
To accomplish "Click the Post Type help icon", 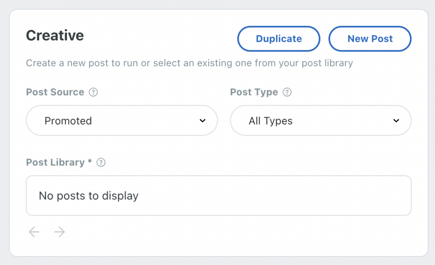I will (x=287, y=92).
